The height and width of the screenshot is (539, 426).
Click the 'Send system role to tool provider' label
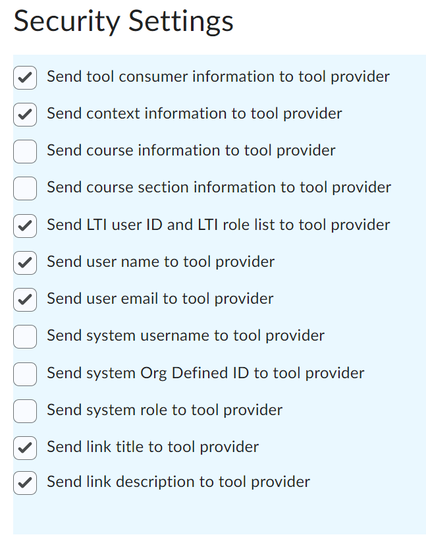pos(165,410)
